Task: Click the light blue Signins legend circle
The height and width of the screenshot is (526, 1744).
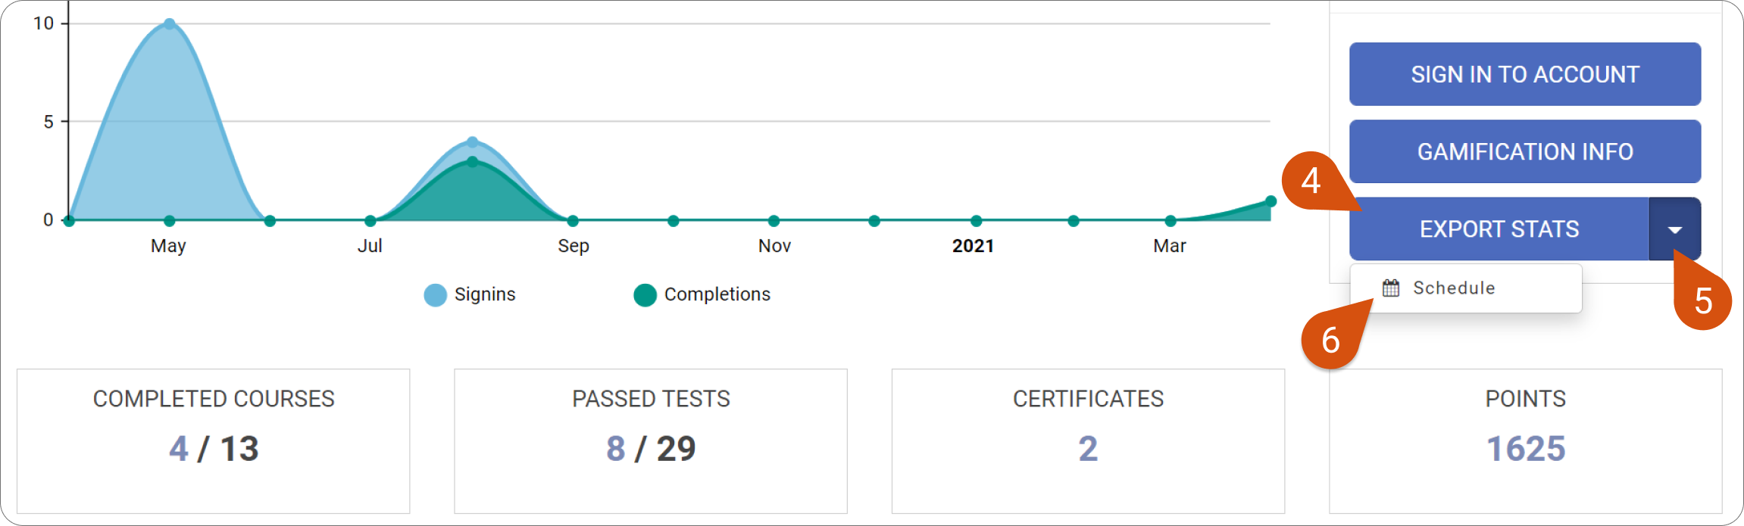Action: (x=436, y=295)
